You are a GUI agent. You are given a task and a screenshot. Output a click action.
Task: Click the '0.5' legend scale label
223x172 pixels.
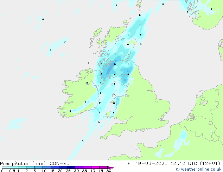pos(12,171)
